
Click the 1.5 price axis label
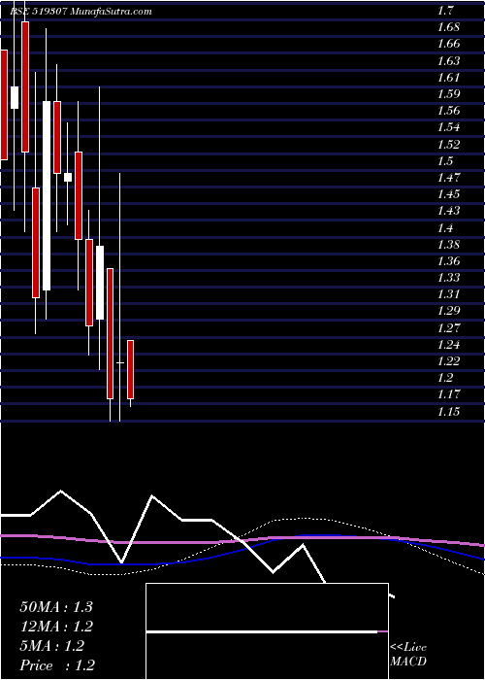point(445,161)
